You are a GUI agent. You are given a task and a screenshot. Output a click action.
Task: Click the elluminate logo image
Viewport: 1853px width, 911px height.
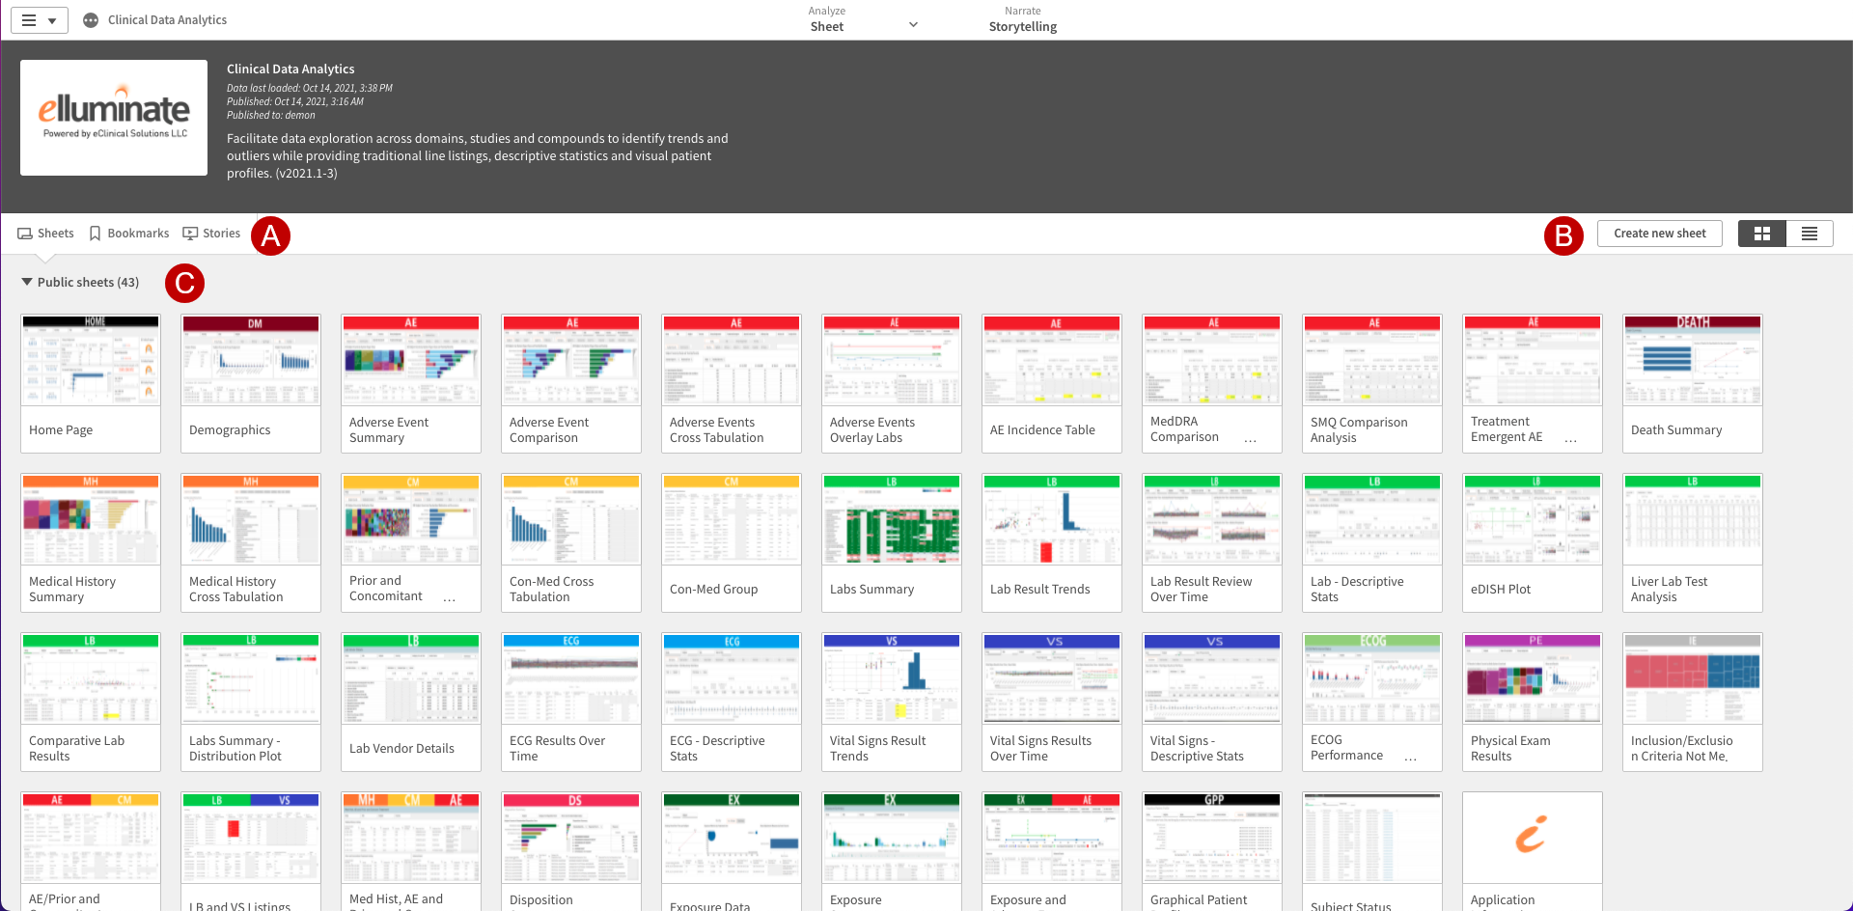click(x=114, y=118)
